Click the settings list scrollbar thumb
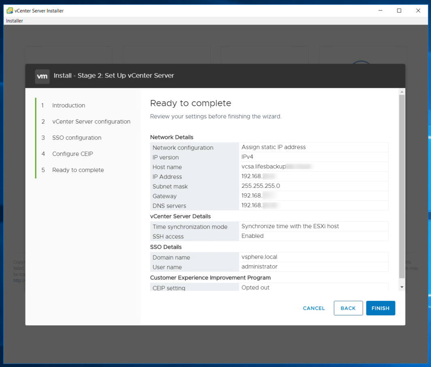431x367 pixels. [401, 186]
